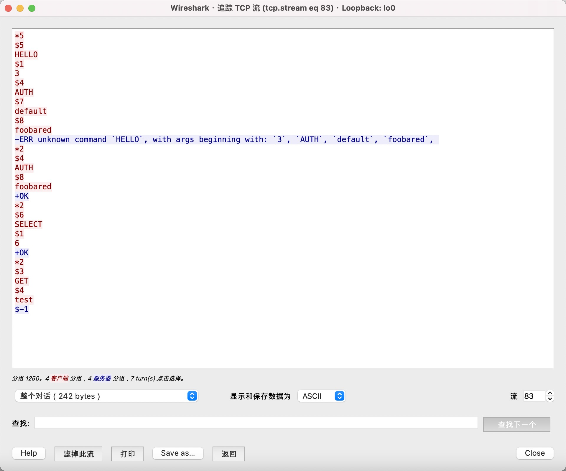
Task: Select the -ERR unknown command error line
Action: [206, 139]
